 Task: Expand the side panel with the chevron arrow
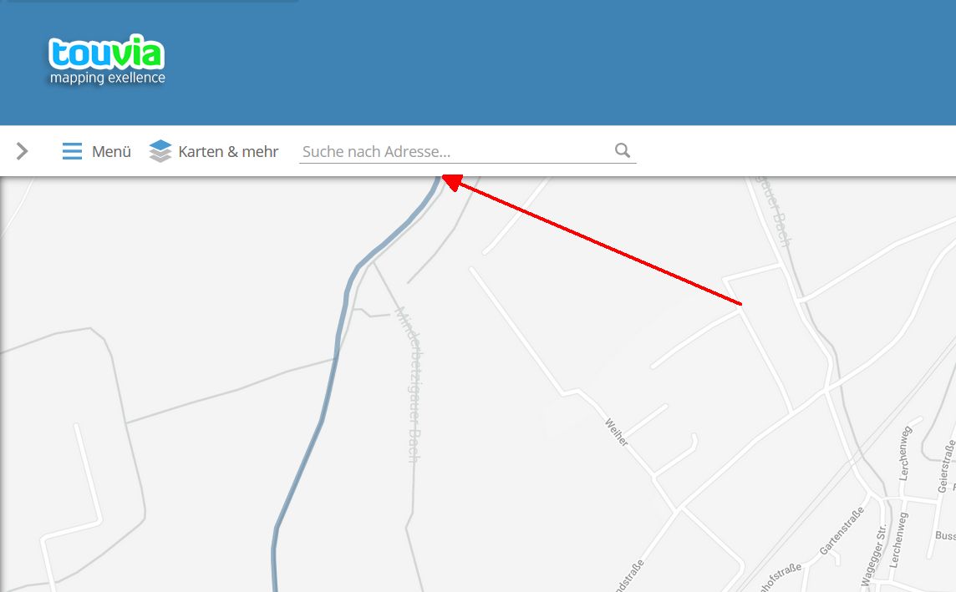pyautogui.click(x=22, y=151)
